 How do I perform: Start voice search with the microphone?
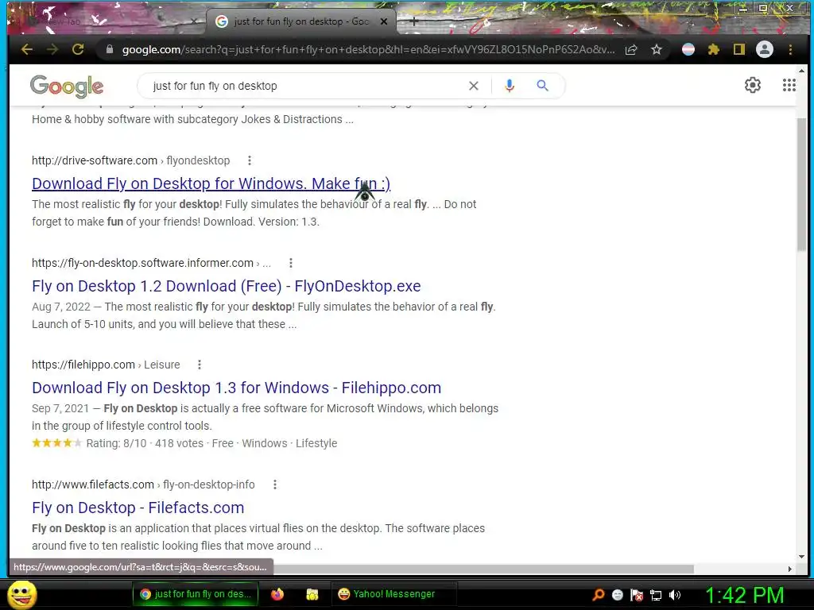coord(510,86)
